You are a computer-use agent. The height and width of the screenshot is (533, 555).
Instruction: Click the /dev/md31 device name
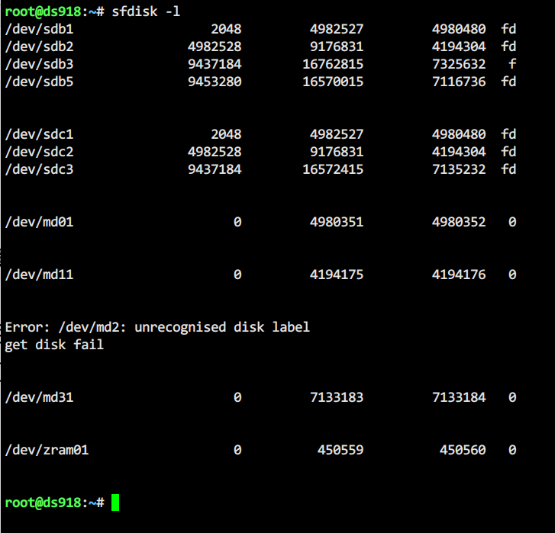pos(39,397)
